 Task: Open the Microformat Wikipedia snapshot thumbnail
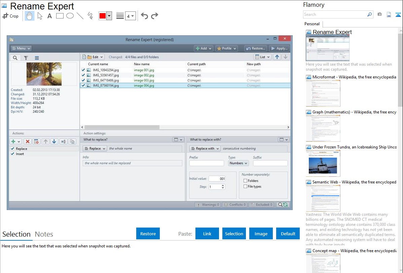323,93
